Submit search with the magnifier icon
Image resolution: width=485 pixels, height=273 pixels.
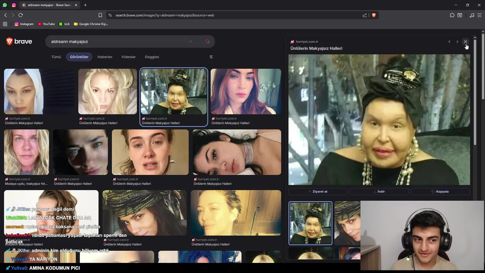click(207, 41)
